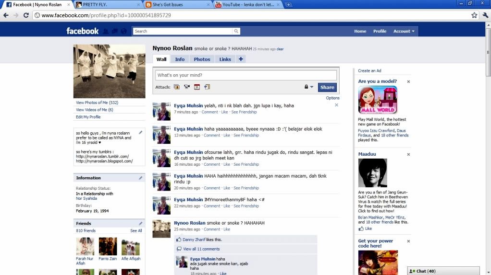The height and width of the screenshot is (275, 491).
Task: Switch to the Photos tab
Action: (x=202, y=59)
